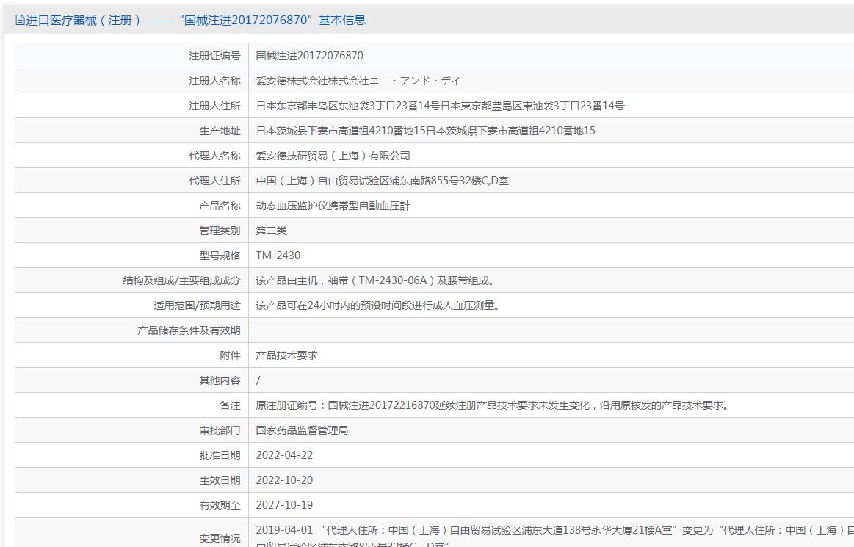
Task: Click the structure composition text with TM-2430-06A
Action: point(375,280)
